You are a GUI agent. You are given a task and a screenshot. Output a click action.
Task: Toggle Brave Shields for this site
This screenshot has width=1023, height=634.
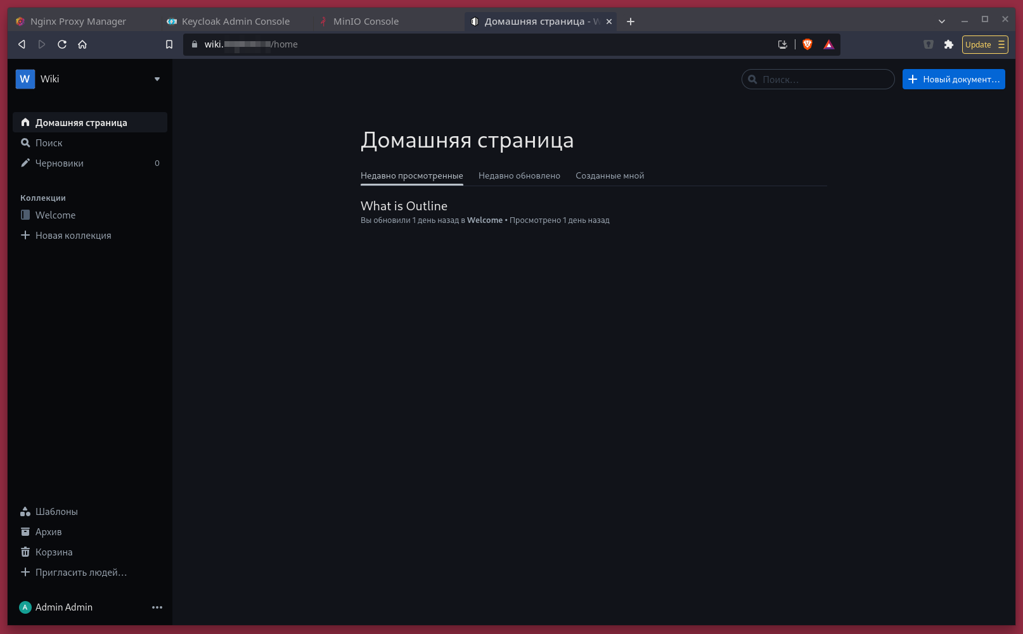pyautogui.click(x=807, y=44)
